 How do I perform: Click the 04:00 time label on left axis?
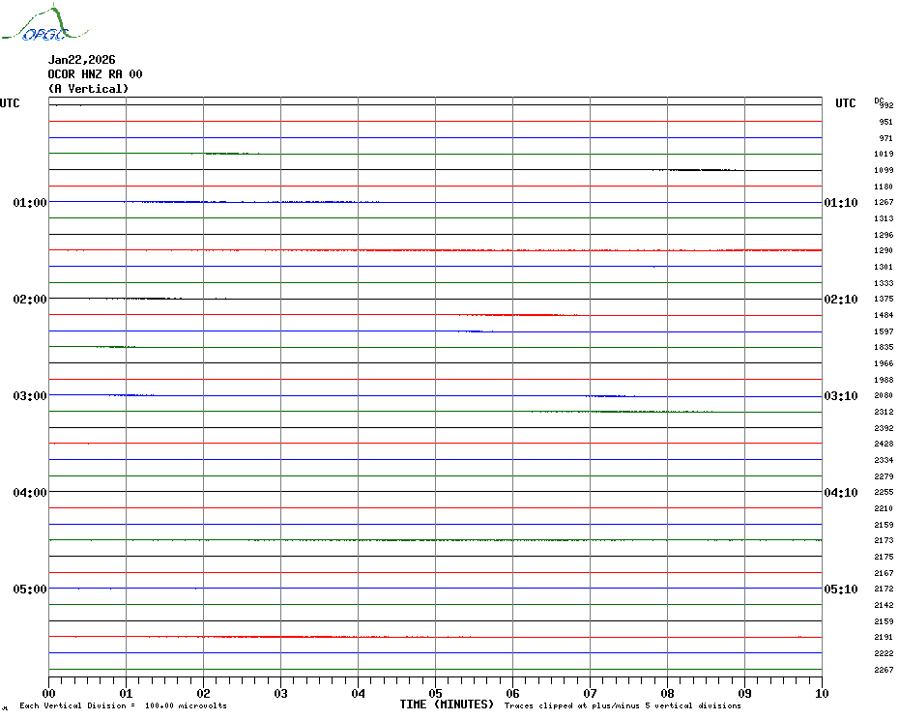click(x=30, y=493)
